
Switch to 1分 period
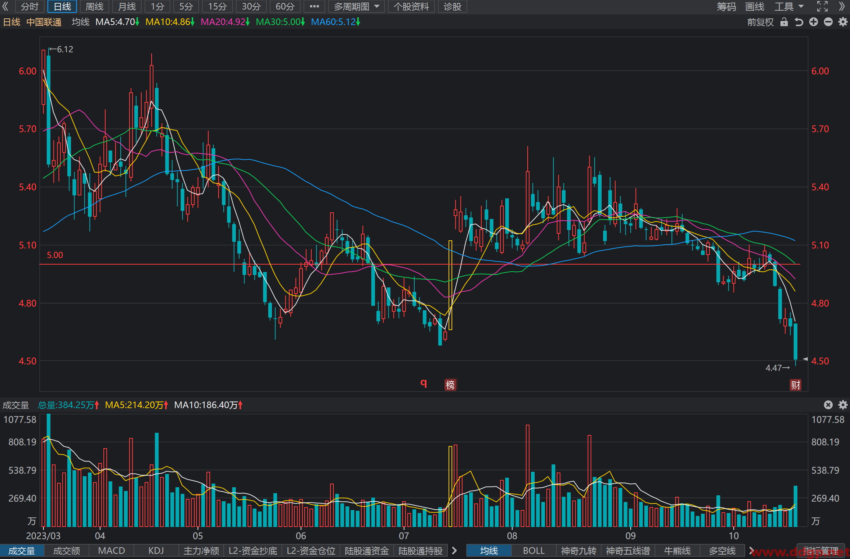click(x=157, y=6)
